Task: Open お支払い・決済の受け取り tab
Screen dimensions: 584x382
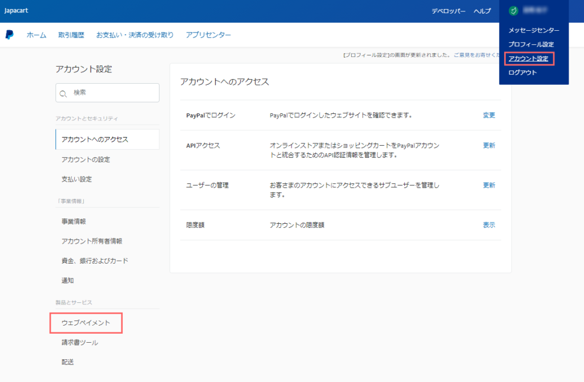Action: tap(135, 35)
